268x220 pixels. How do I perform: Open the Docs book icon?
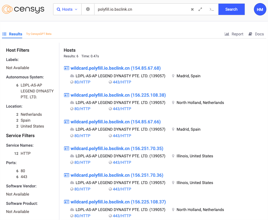pyautogui.click(x=250, y=34)
